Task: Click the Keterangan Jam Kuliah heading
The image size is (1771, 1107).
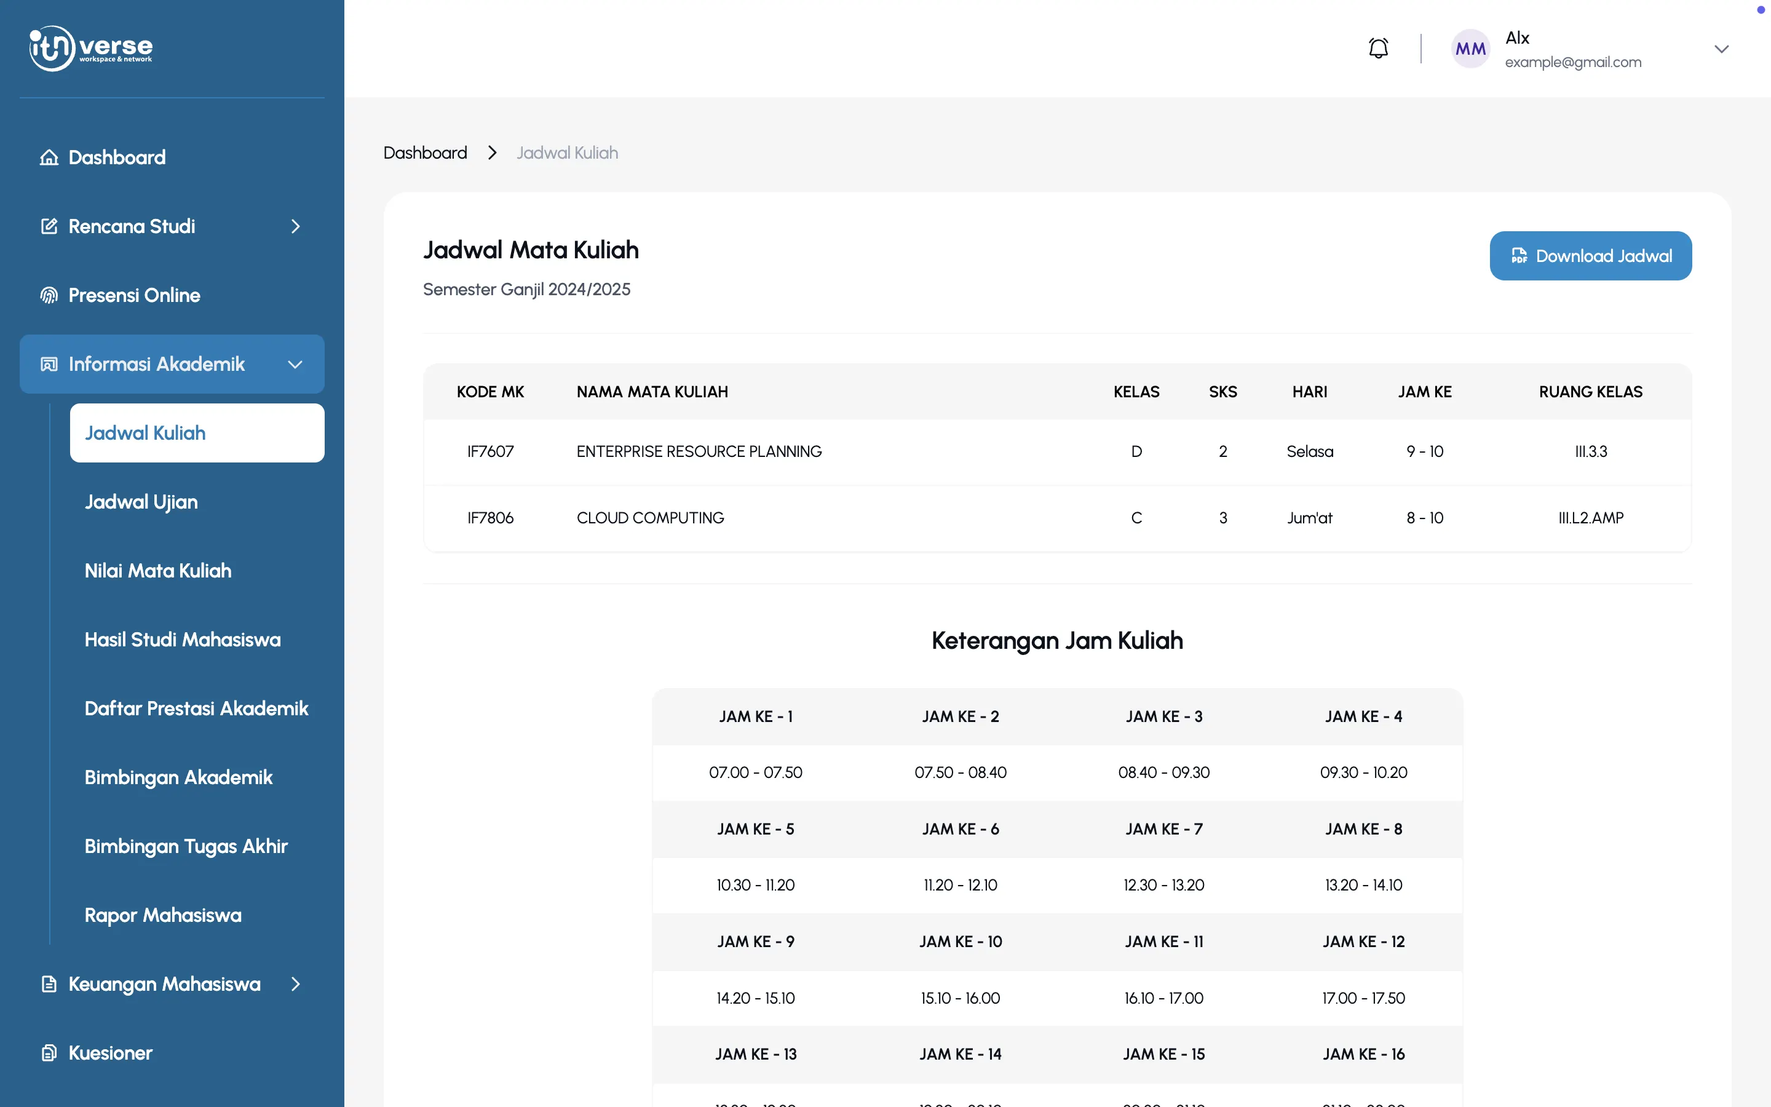Action: pyautogui.click(x=1056, y=641)
